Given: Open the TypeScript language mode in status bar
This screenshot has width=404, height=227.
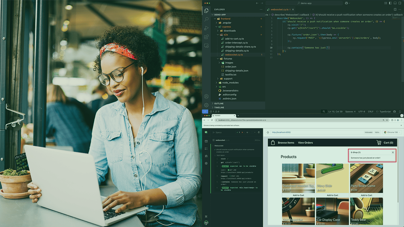Looking at the screenshot, I should (x=385, y=112).
